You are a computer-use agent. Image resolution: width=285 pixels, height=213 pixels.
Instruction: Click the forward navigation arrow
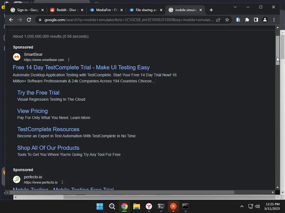point(20,20)
